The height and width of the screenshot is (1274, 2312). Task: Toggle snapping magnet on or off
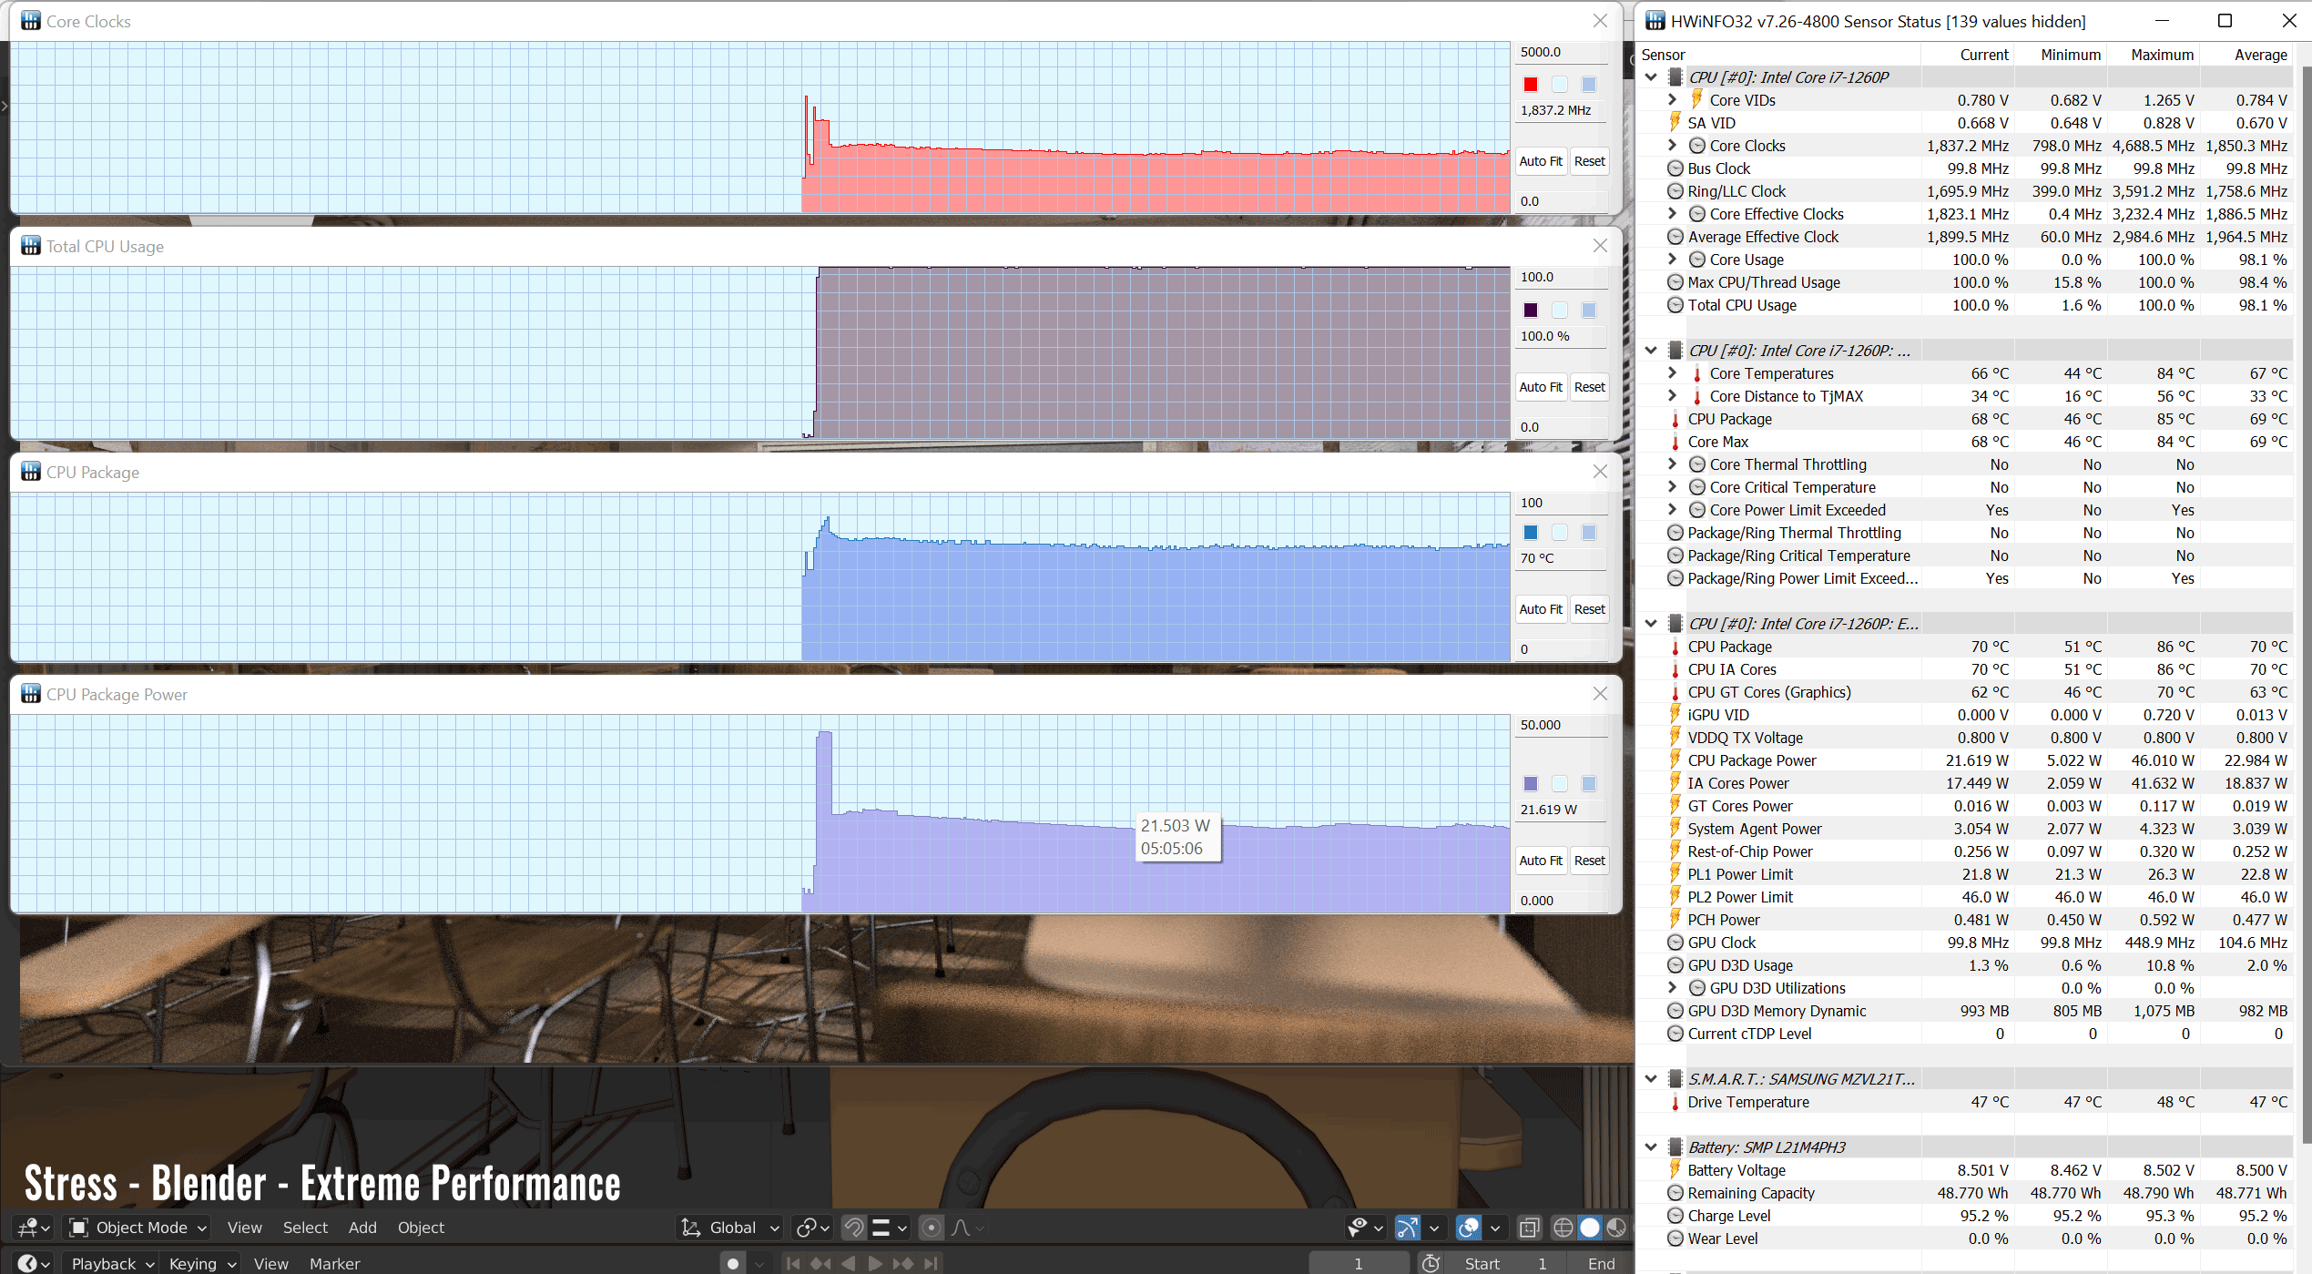point(853,1228)
